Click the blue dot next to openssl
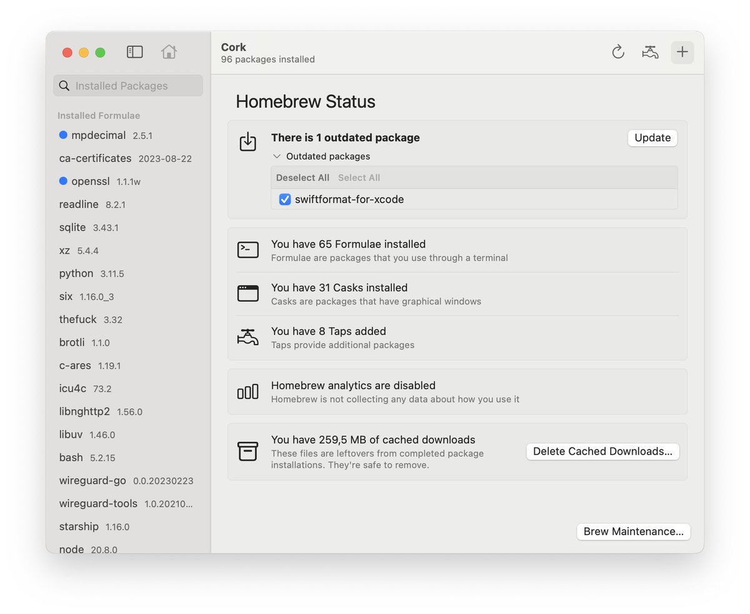The height and width of the screenshot is (614, 750). 63,181
